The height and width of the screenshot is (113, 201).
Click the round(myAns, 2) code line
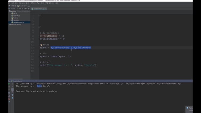(55, 56)
